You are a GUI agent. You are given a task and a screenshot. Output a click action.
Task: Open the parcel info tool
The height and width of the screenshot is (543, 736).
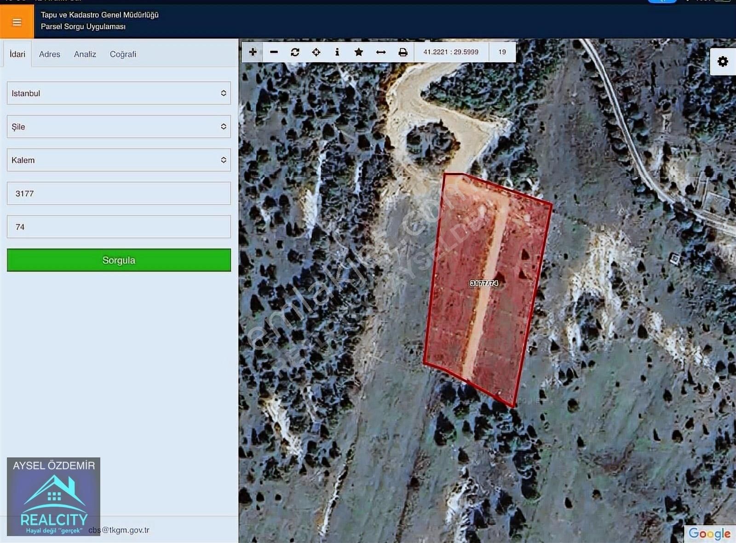(337, 52)
